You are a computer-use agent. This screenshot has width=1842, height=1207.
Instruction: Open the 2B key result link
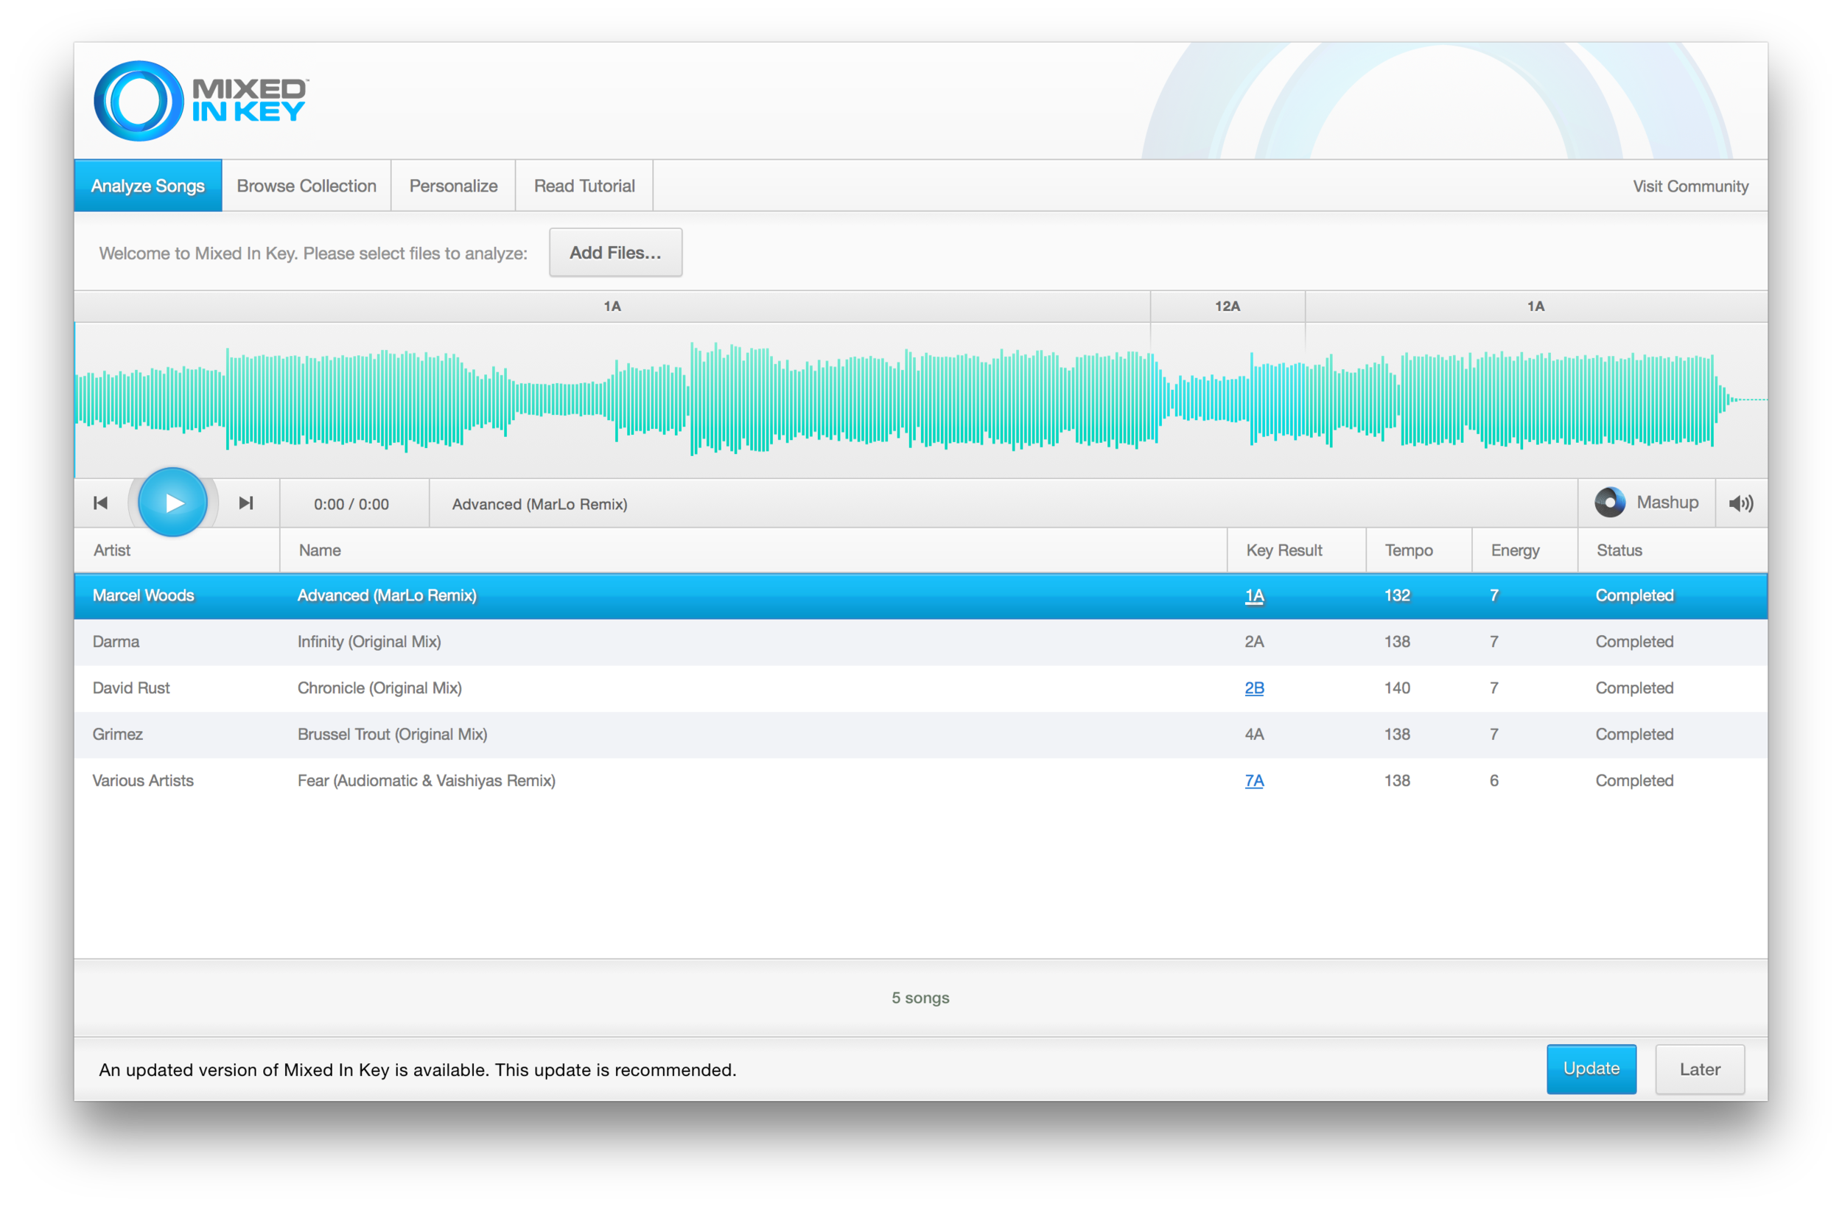[1254, 688]
